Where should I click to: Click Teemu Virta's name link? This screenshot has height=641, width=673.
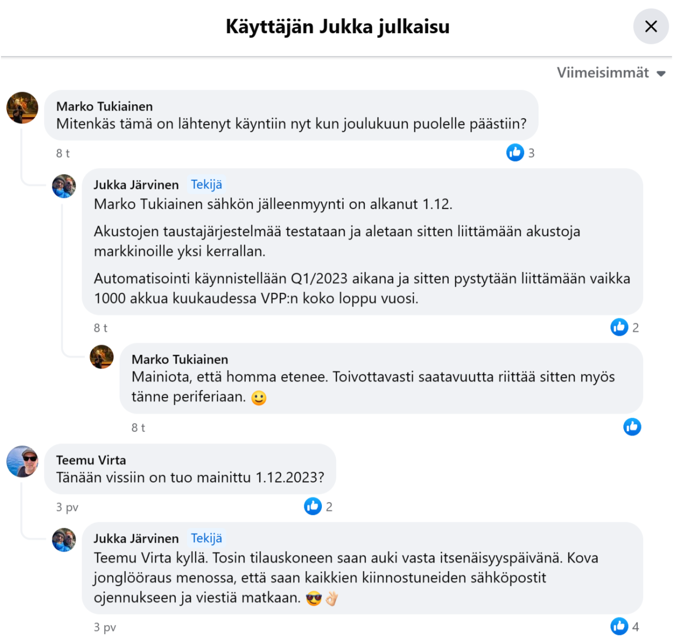coord(91,460)
